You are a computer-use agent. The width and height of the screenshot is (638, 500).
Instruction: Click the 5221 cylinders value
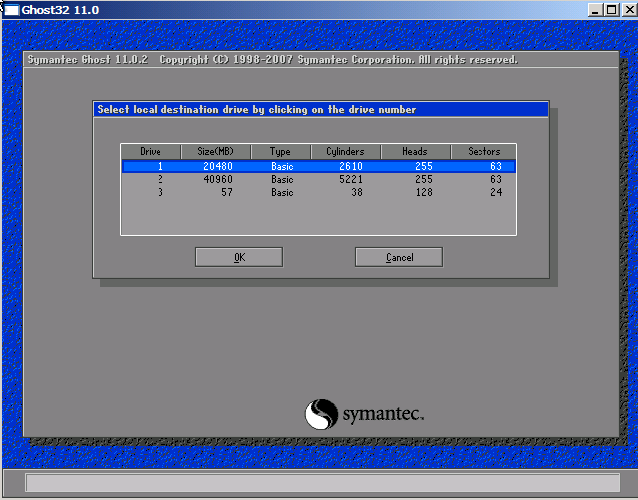pyautogui.click(x=351, y=179)
